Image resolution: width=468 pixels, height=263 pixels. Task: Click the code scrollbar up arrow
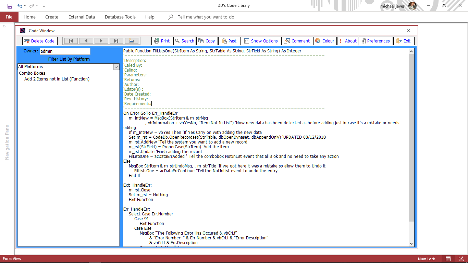[x=411, y=51]
